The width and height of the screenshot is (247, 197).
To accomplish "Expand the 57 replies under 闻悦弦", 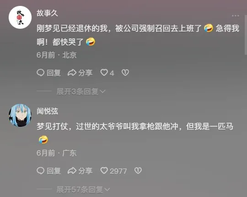I will pyautogui.click(x=83, y=189).
